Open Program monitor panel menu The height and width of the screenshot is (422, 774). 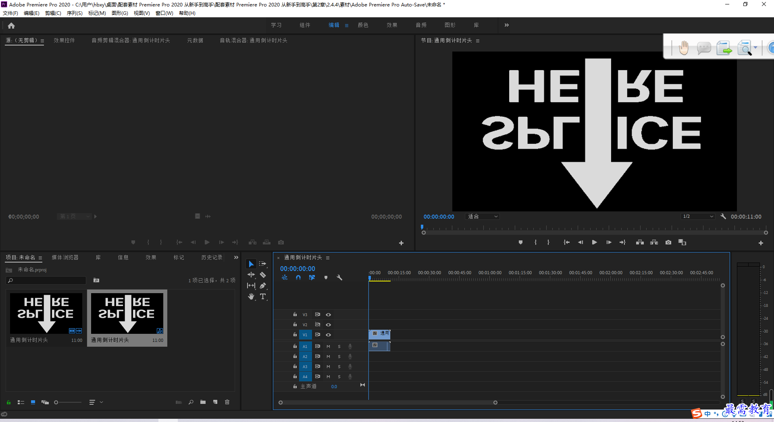point(478,41)
